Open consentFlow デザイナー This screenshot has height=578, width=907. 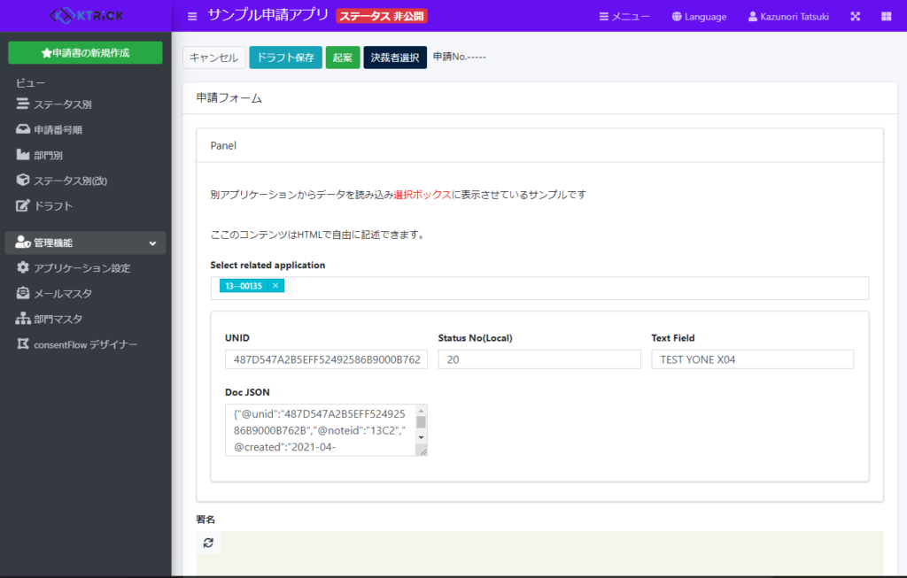[x=86, y=344]
